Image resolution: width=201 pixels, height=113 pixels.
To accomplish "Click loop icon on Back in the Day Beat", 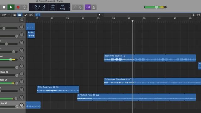I will click(x=124, y=56).
